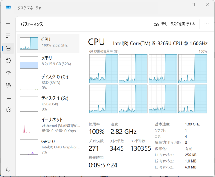Open the Services page icon
This screenshot has width=215, height=177.
(x=8, y=110)
